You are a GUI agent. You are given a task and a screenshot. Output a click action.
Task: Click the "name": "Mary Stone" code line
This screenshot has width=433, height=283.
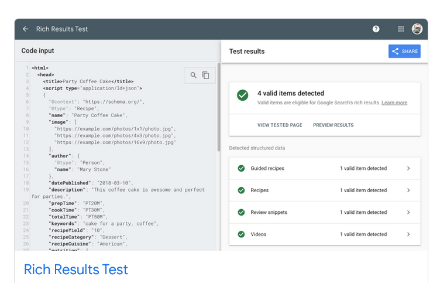tap(83, 169)
